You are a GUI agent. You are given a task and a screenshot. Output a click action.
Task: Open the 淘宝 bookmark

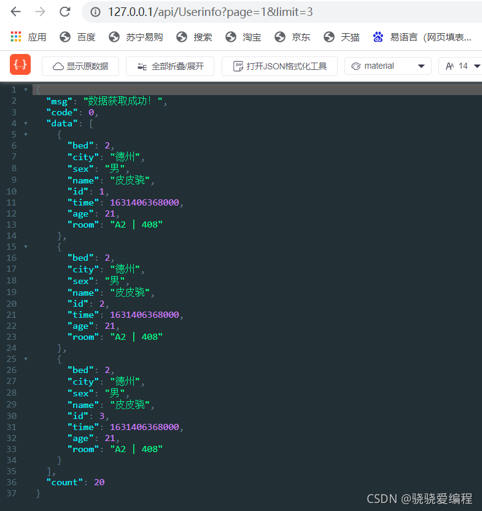243,37
